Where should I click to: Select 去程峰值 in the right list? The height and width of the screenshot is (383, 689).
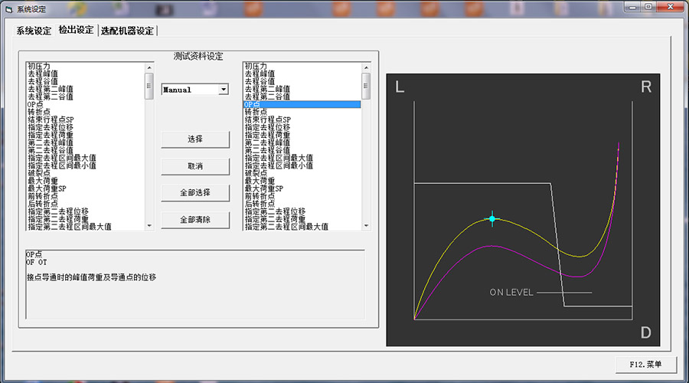tap(260, 74)
